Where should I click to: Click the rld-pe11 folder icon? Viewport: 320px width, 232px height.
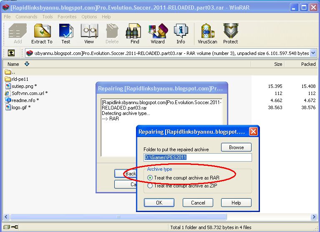[x=8, y=79]
